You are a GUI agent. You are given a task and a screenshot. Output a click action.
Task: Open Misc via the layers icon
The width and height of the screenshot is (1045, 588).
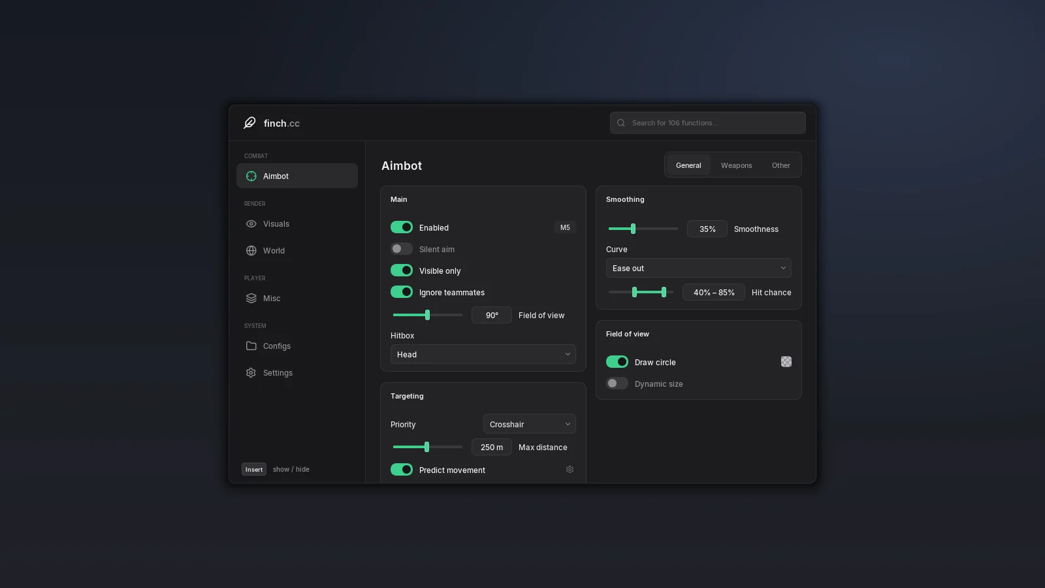click(251, 299)
